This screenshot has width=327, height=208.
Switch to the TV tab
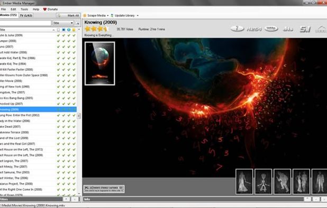click(x=26, y=15)
